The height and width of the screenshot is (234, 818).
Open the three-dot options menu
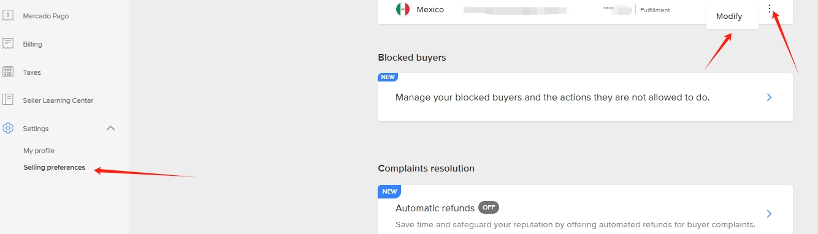click(770, 9)
